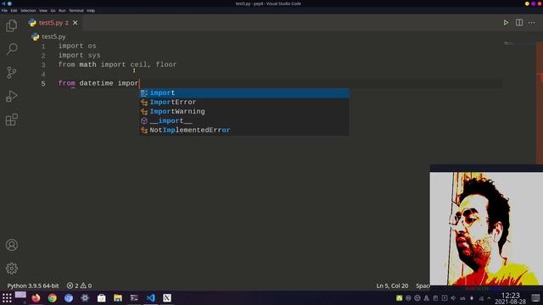
Task: Click the Python 3.9.5 64-bit interpreter selector
Action: (x=33, y=286)
